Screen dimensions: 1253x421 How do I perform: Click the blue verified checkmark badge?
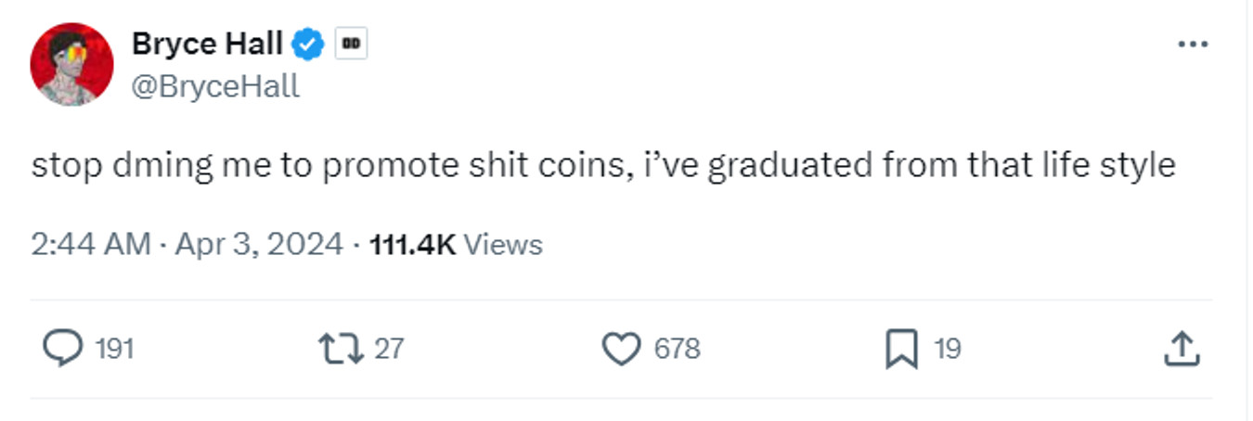308,44
